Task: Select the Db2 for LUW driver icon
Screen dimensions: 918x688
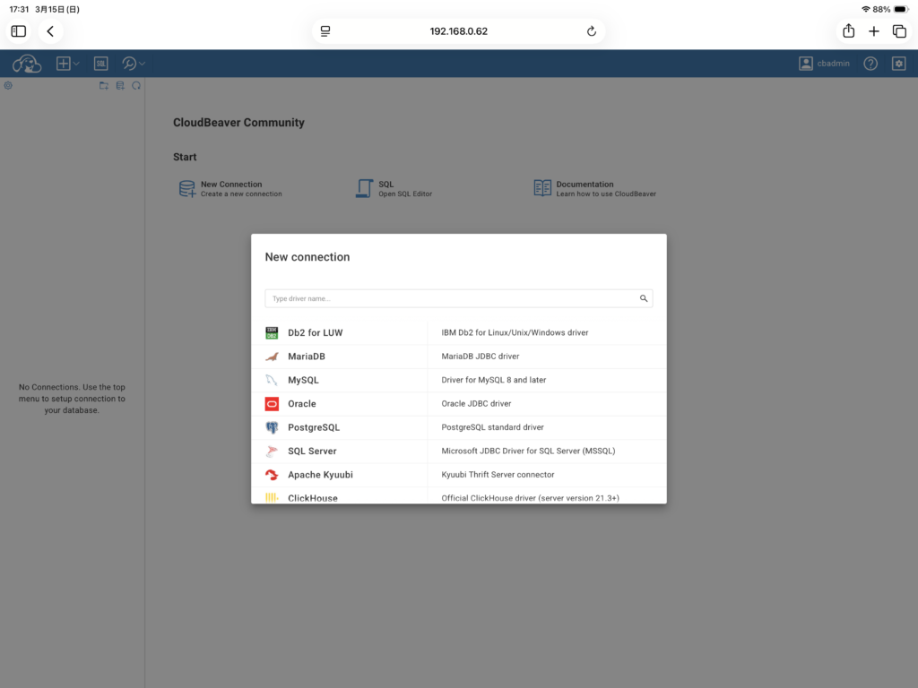Action: (x=272, y=332)
